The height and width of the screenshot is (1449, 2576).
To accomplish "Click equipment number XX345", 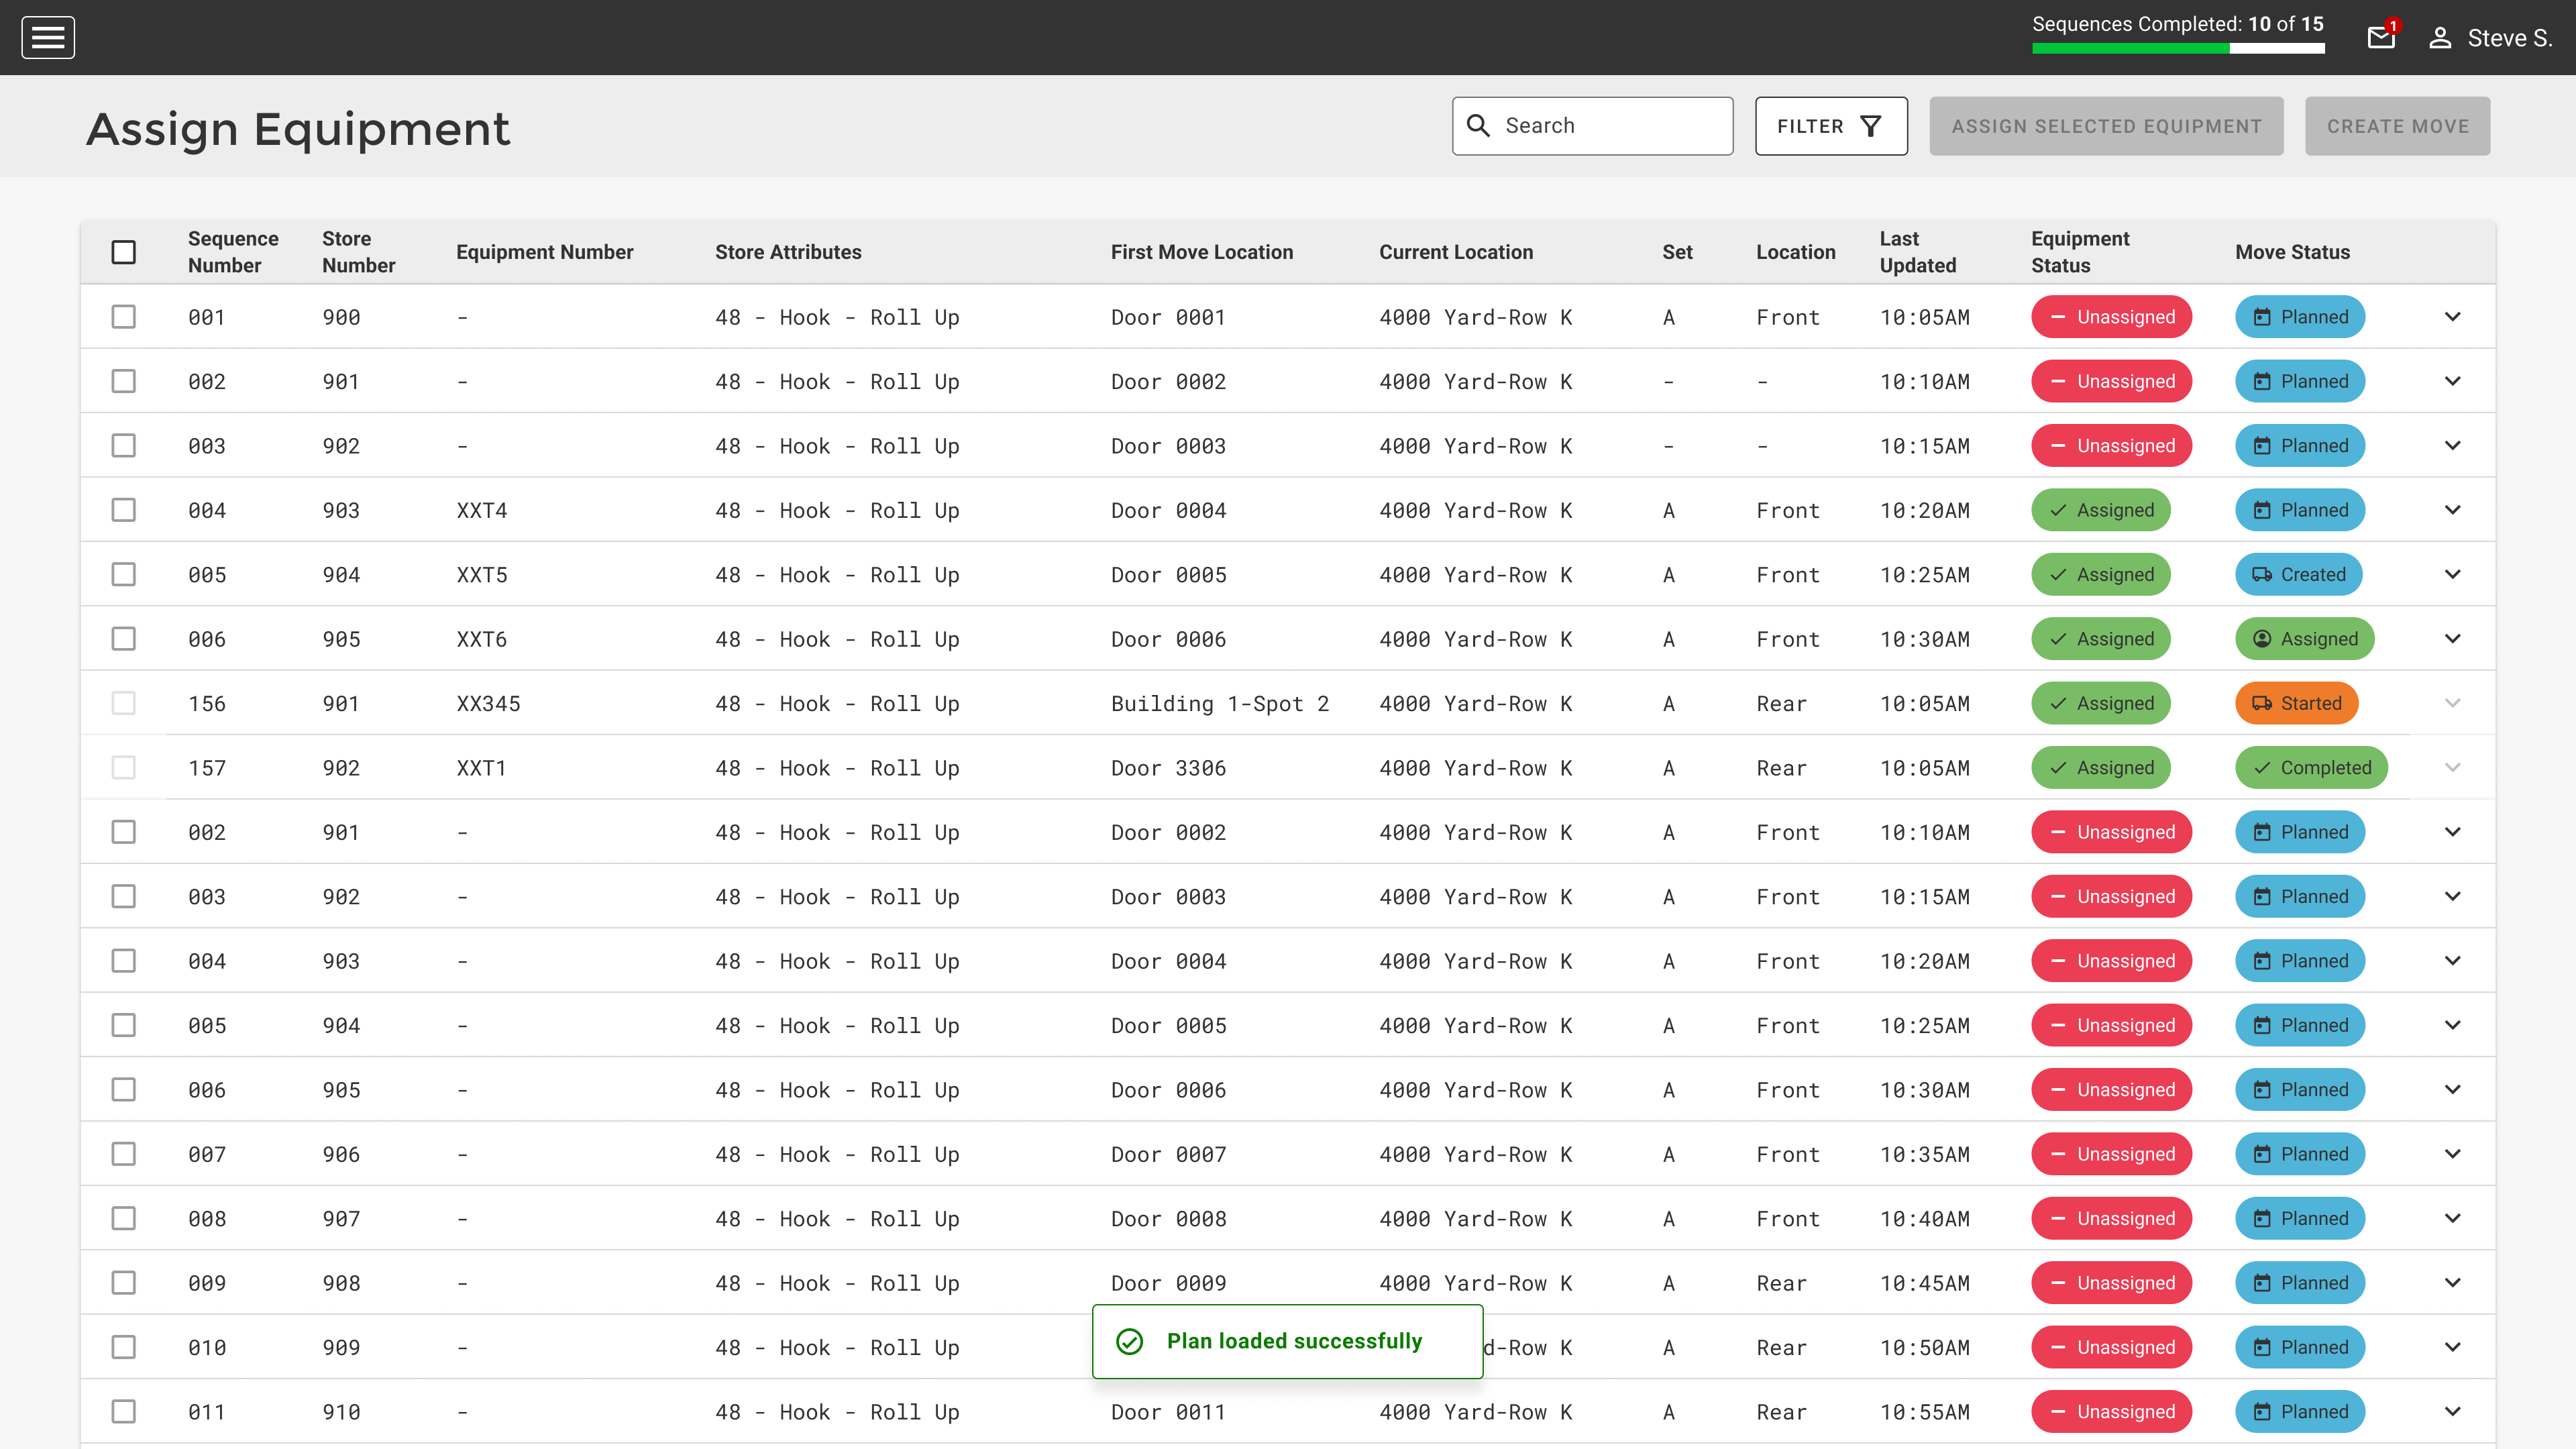I will pos(488,704).
